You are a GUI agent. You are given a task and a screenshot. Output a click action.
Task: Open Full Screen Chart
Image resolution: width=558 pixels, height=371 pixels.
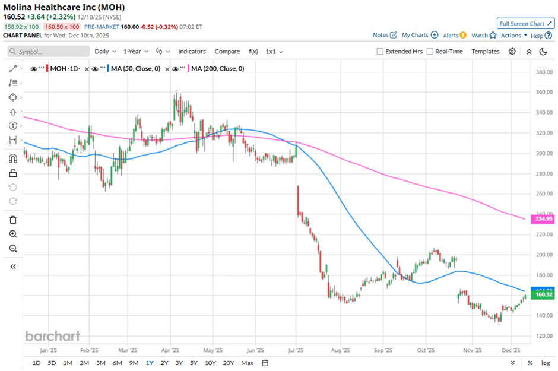(525, 24)
